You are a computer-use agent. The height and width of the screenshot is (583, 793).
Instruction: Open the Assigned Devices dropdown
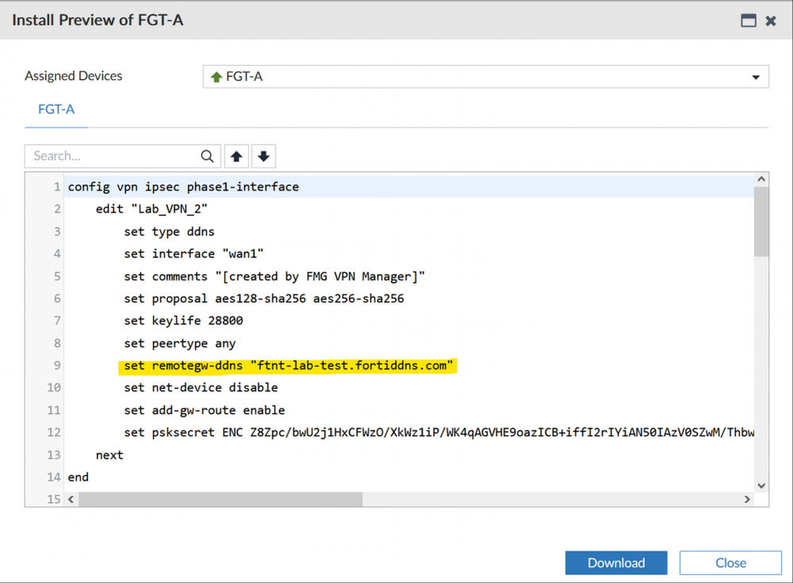point(486,77)
